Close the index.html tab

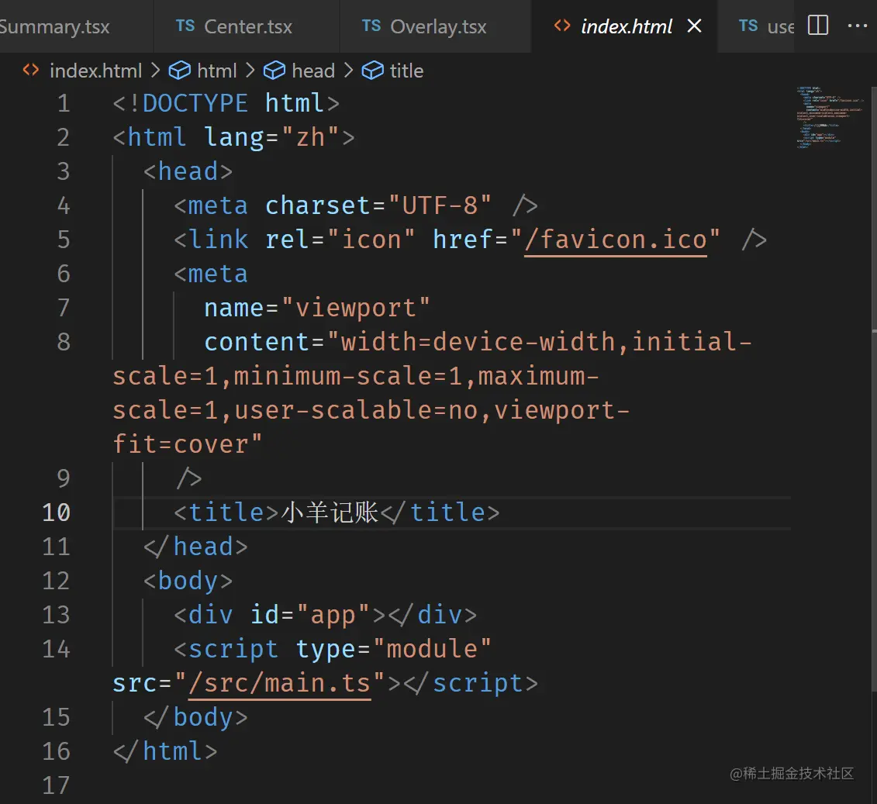point(695,26)
